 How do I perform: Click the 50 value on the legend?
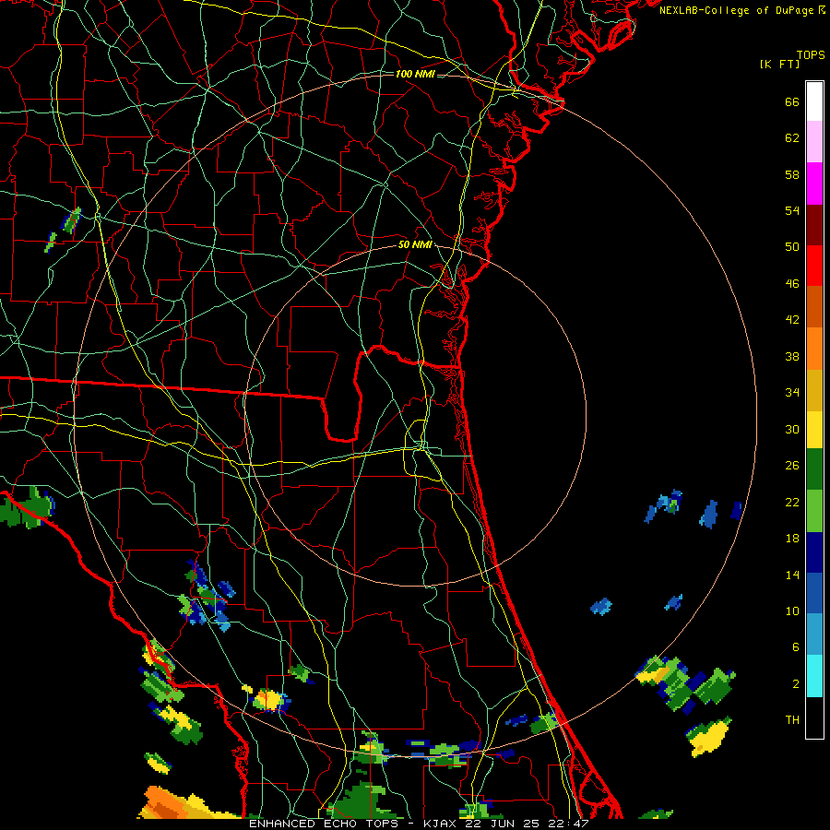point(792,247)
